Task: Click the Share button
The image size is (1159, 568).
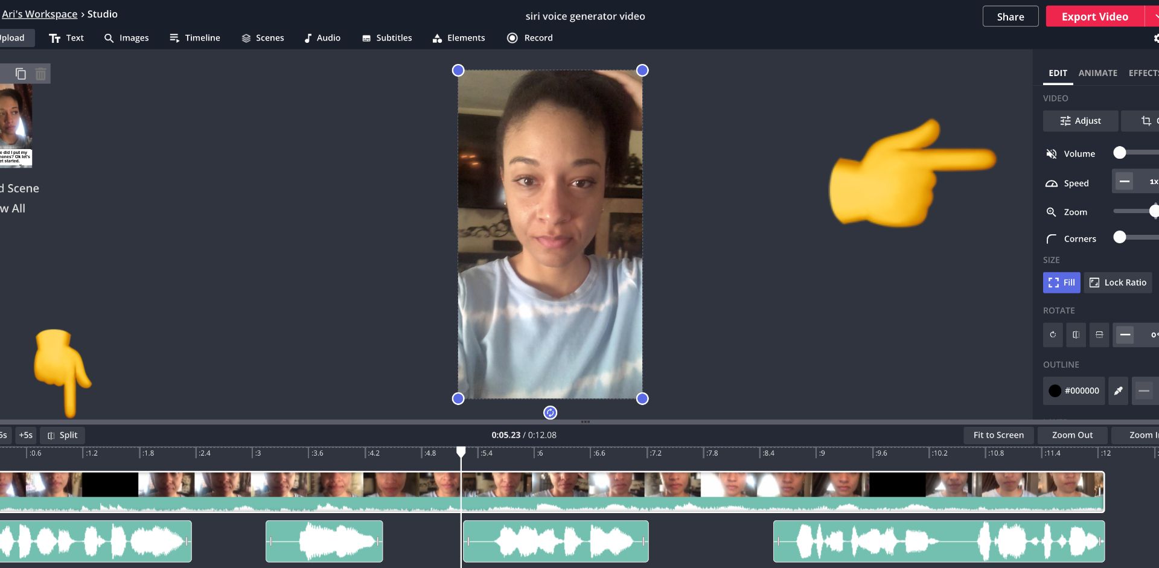Action: tap(1010, 16)
